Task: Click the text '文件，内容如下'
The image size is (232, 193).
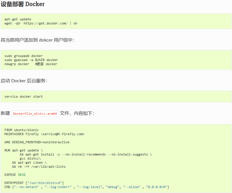Action: tap(77, 113)
